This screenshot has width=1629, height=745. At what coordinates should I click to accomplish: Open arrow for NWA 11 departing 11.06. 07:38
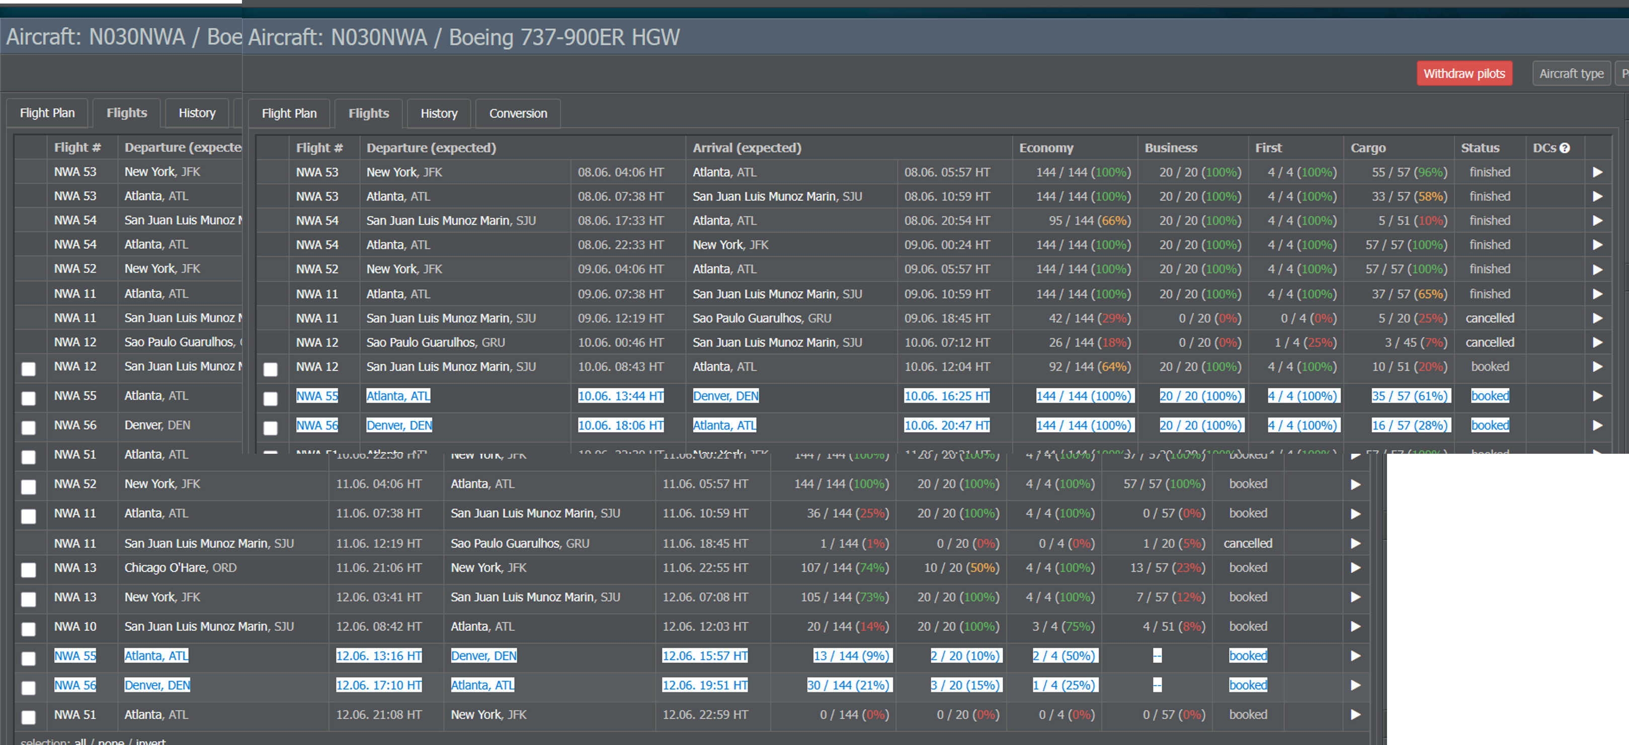click(1355, 514)
